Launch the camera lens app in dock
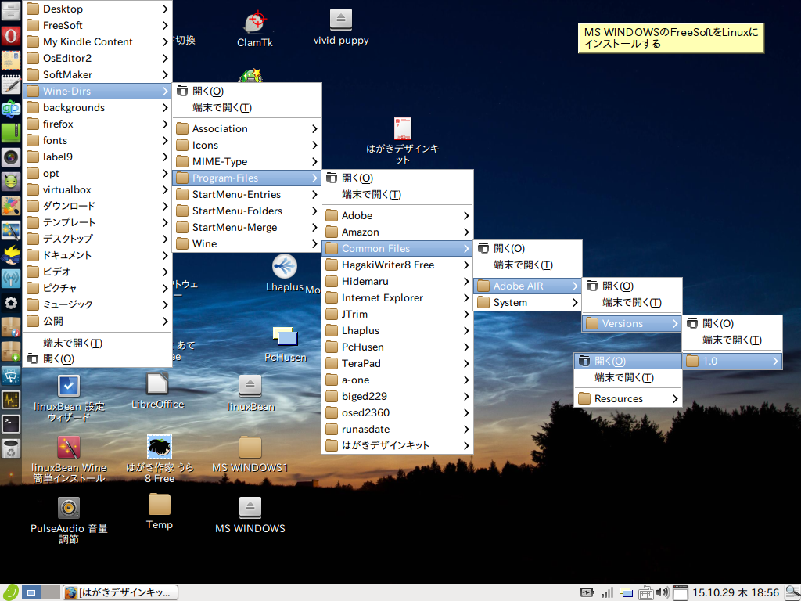 11,157
